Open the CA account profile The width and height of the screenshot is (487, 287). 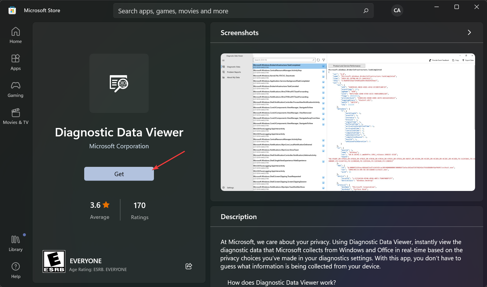click(x=397, y=10)
